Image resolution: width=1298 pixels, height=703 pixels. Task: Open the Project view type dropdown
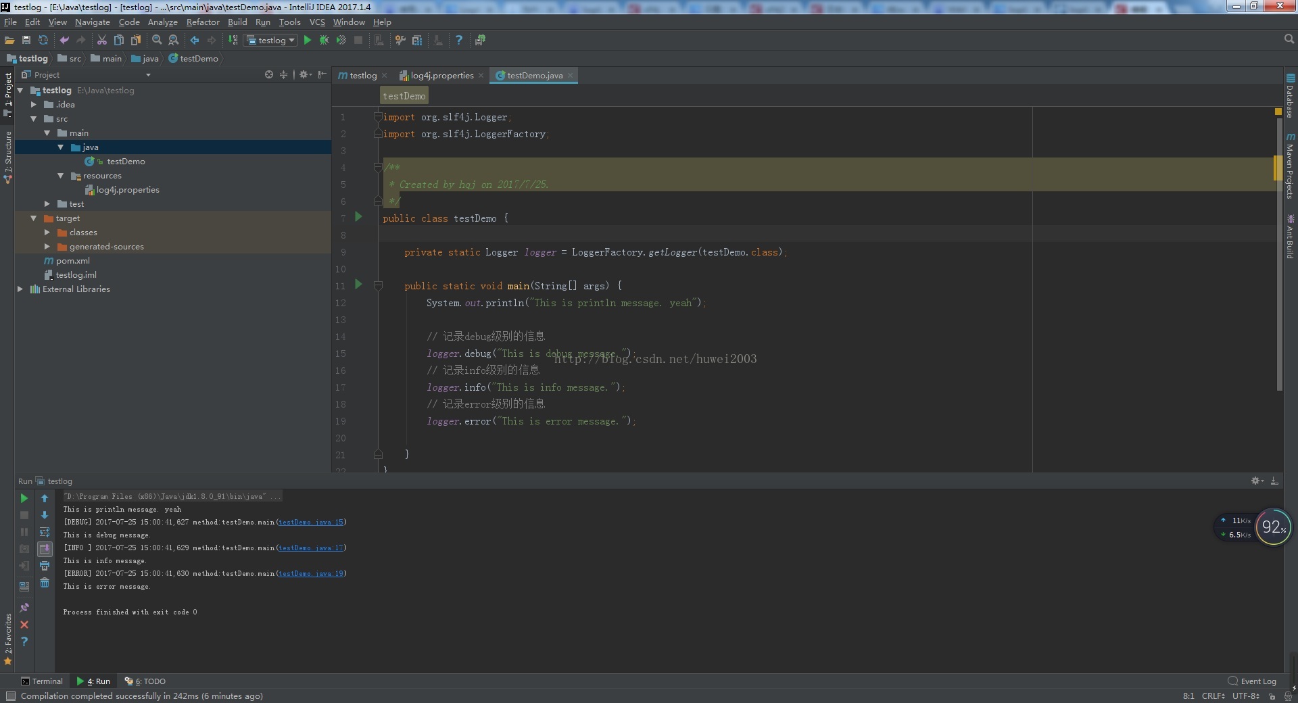(x=148, y=75)
